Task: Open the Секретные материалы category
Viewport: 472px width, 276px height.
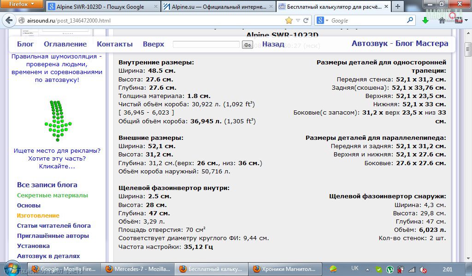Action: coord(53,195)
